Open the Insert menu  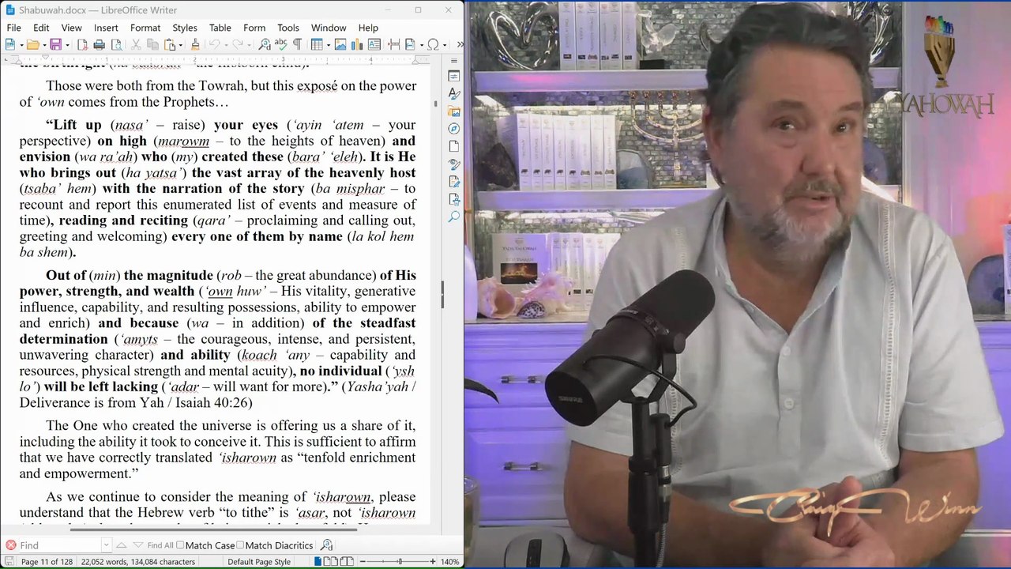click(x=106, y=28)
